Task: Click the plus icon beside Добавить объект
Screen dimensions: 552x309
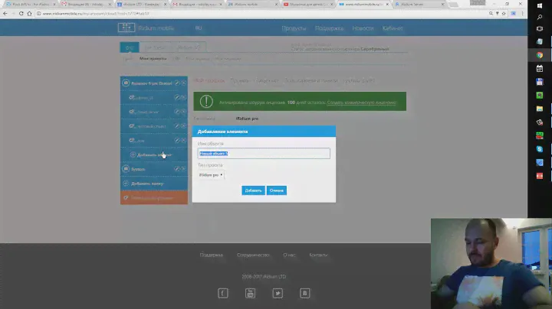Action: coord(133,154)
